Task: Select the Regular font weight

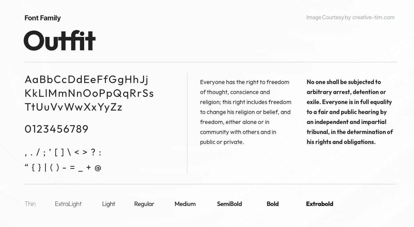Action: coord(144,204)
